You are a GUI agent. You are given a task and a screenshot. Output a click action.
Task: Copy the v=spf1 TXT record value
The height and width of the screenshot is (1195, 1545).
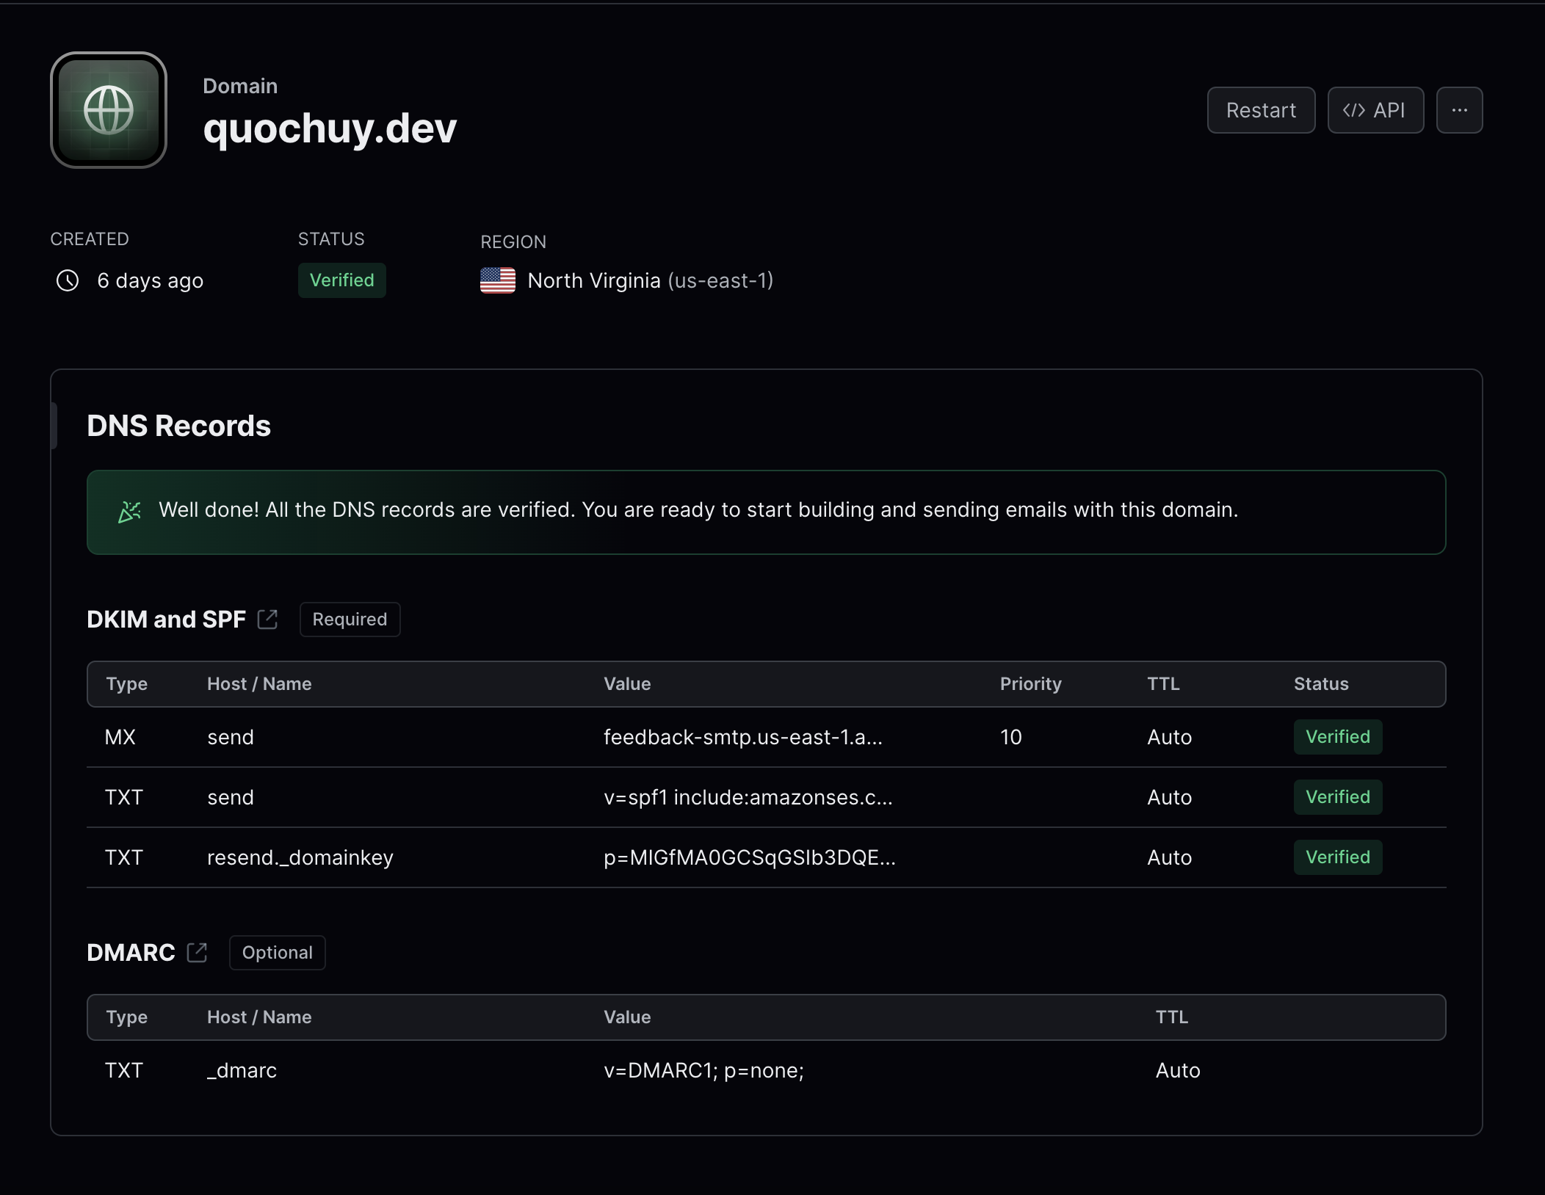coord(748,797)
